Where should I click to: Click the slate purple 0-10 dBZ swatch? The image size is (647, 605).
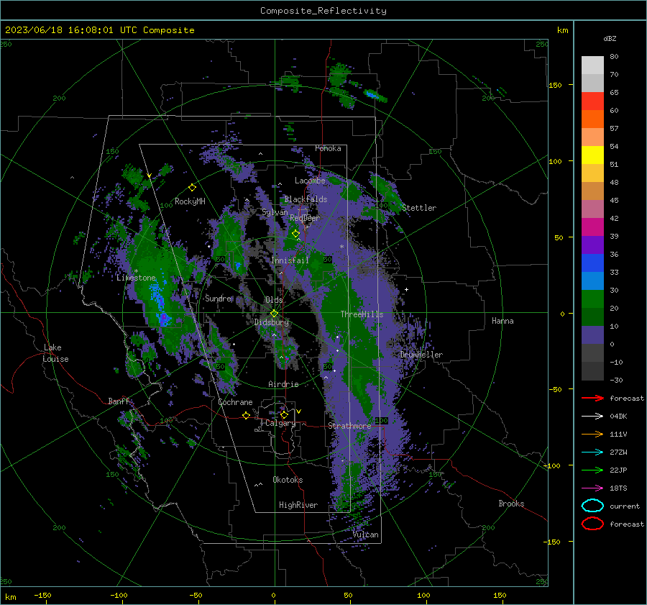coord(592,335)
